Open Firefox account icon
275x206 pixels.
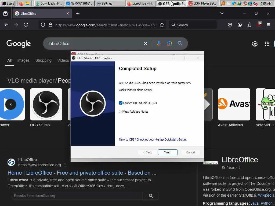[x=240, y=25]
